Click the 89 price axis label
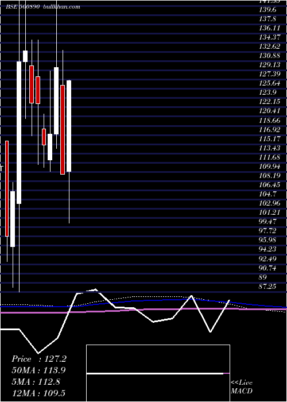 point(263,277)
